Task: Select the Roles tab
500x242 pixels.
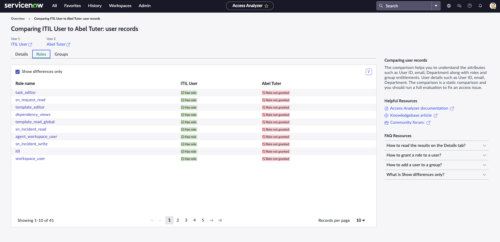Action: (41, 54)
